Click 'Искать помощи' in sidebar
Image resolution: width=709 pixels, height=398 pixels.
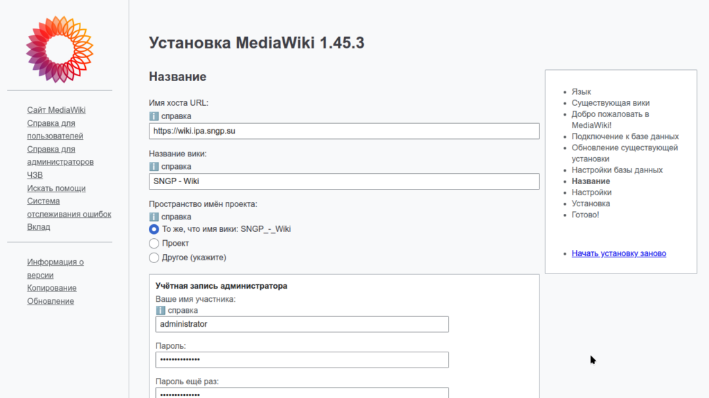(x=56, y=188)
